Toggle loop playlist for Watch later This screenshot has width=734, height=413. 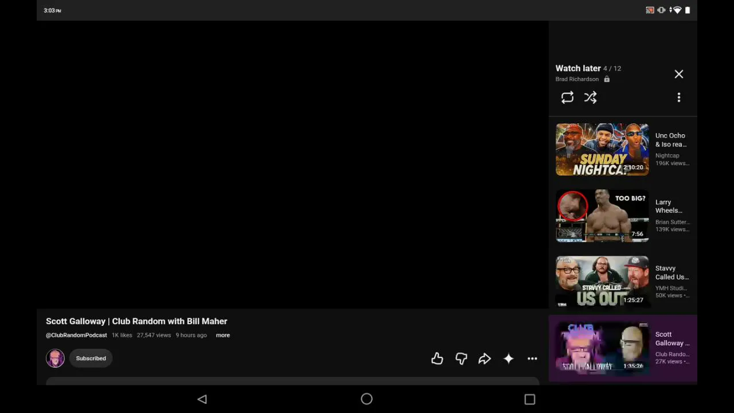(x=567, y=98)
